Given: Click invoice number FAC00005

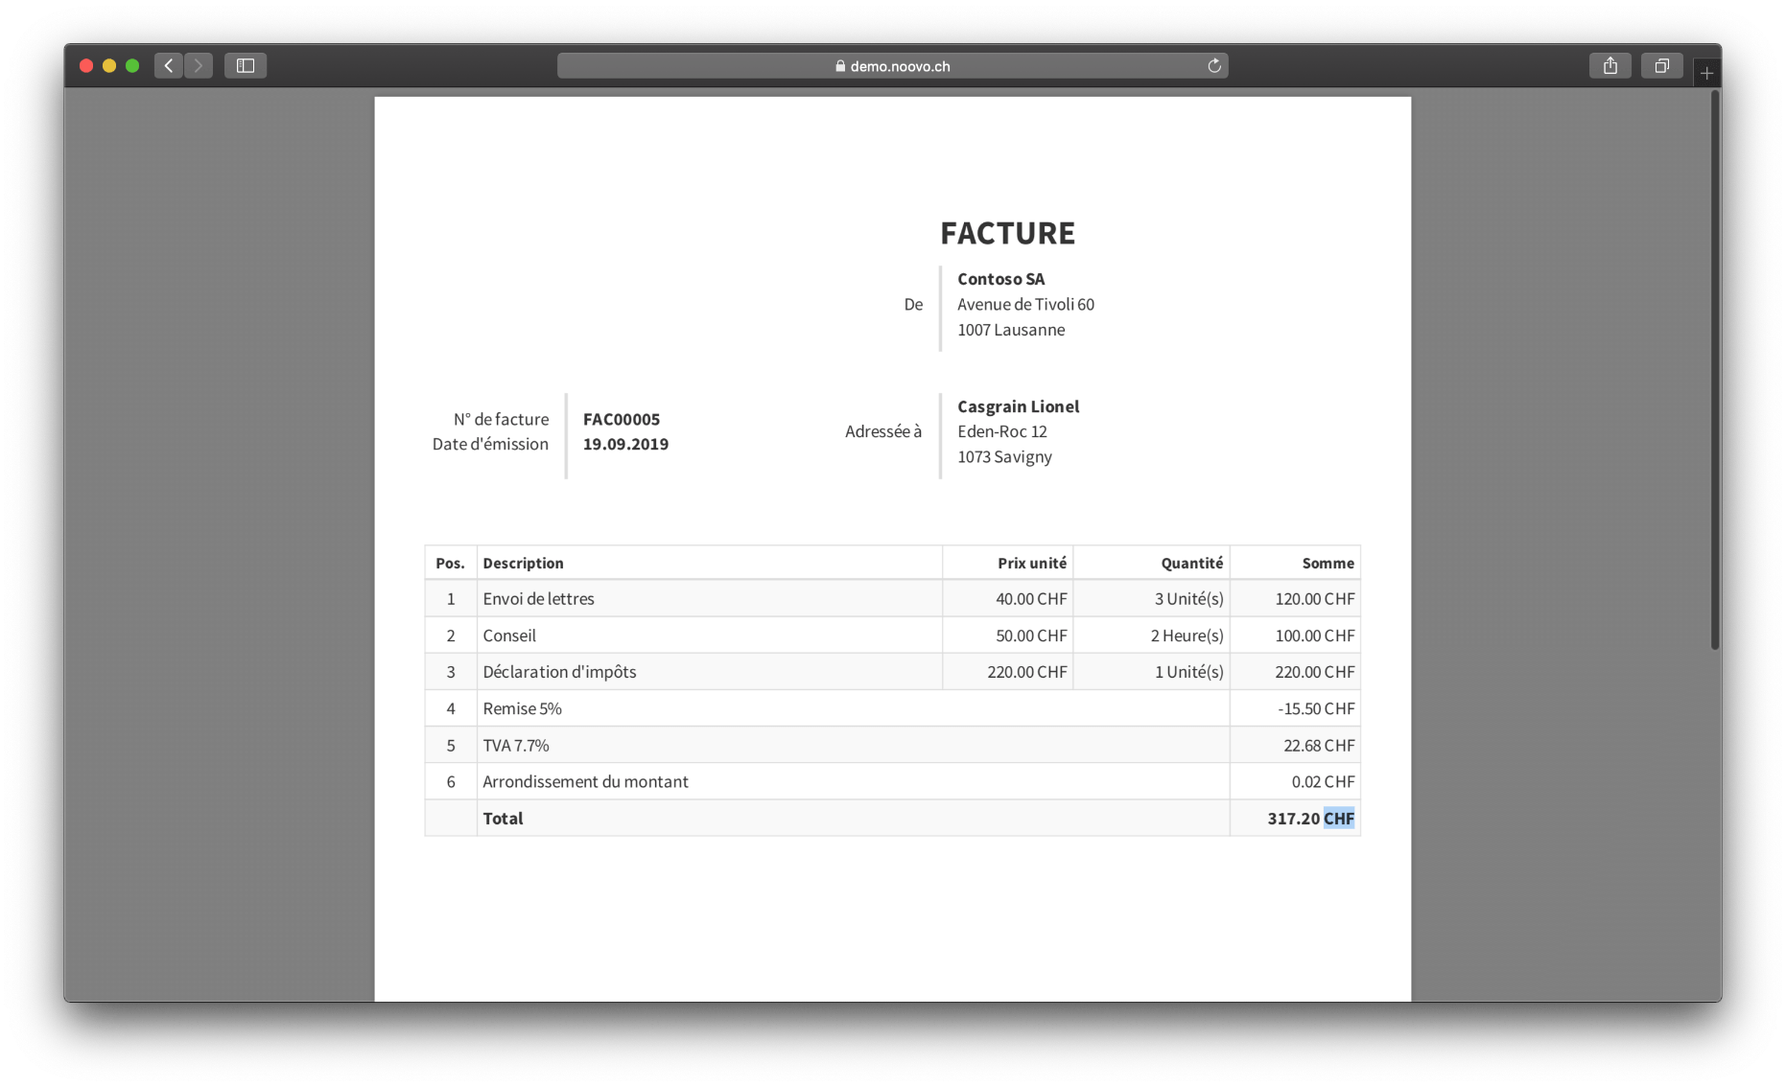Looking at the screenshot, I should click(622, 419).
